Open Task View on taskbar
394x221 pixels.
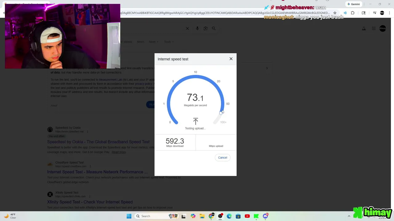pyautogui.click(x=183, y=216)
